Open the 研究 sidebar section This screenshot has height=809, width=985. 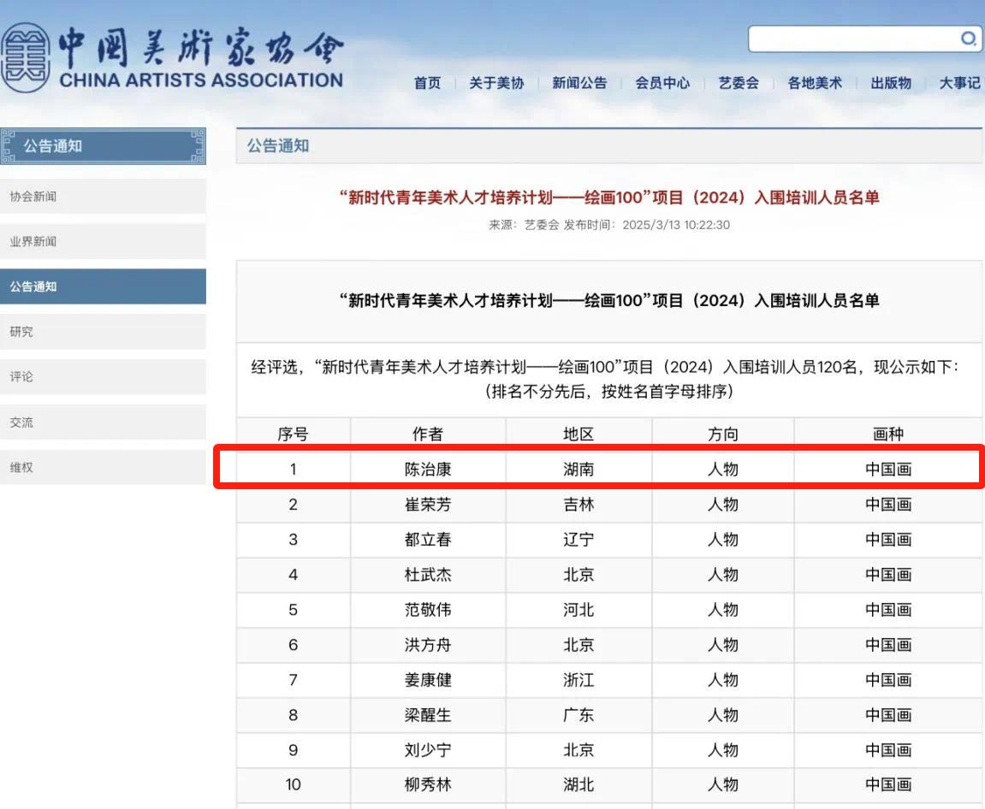[x=103, y=332]
